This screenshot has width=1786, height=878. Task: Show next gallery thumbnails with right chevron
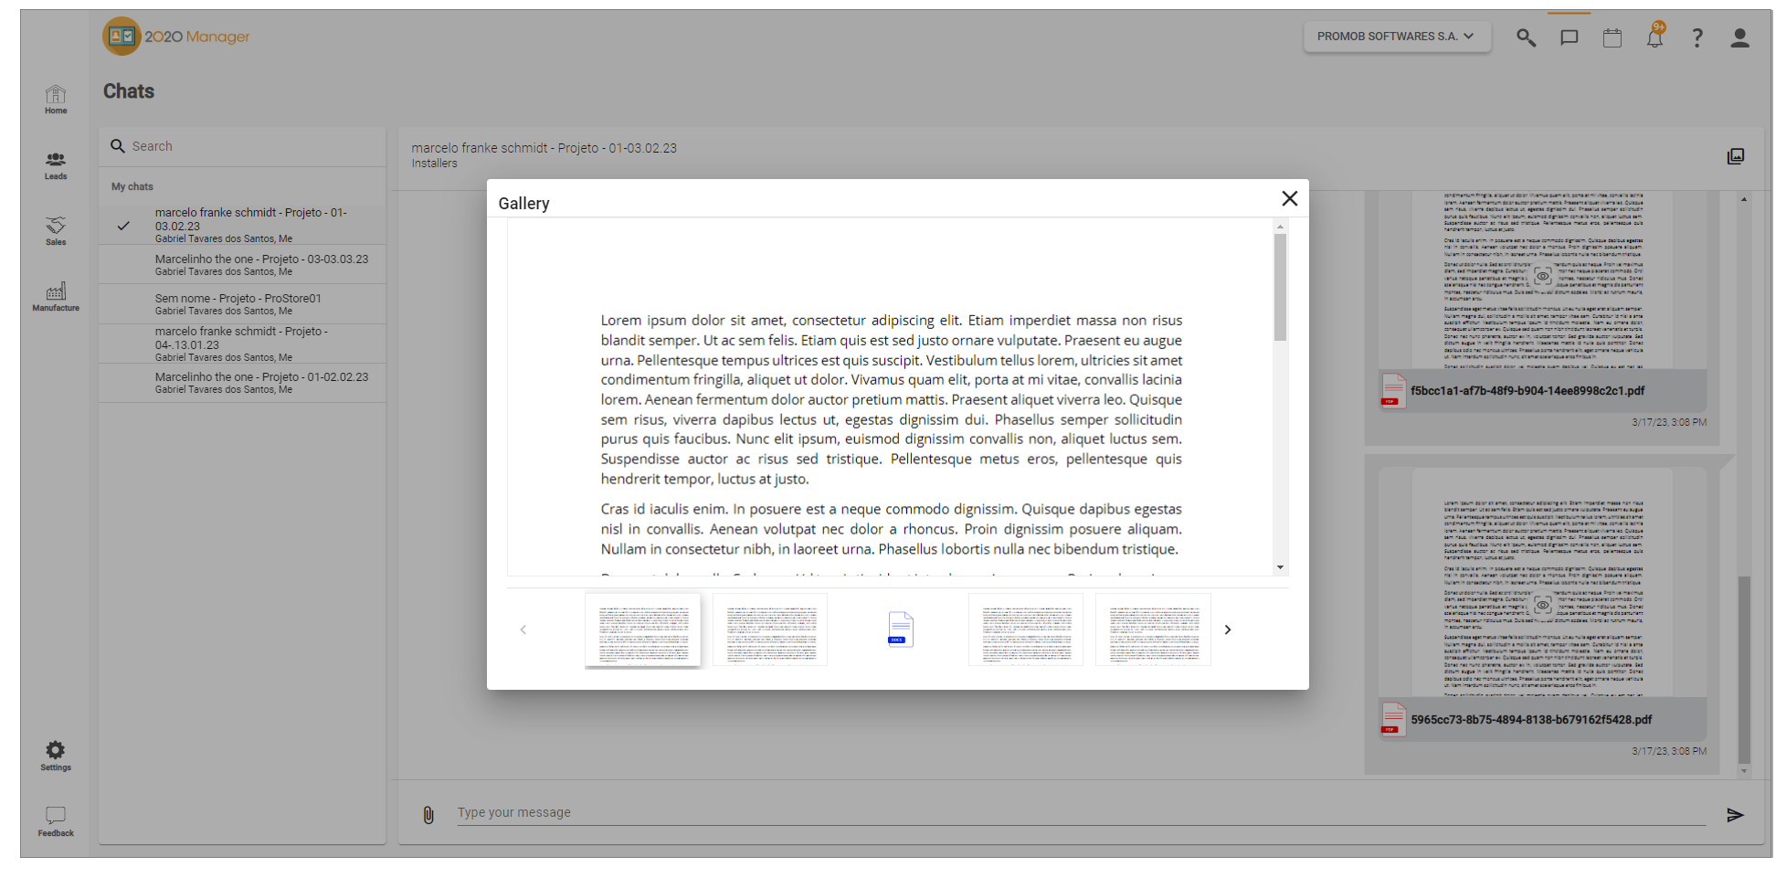point(1228,629)
